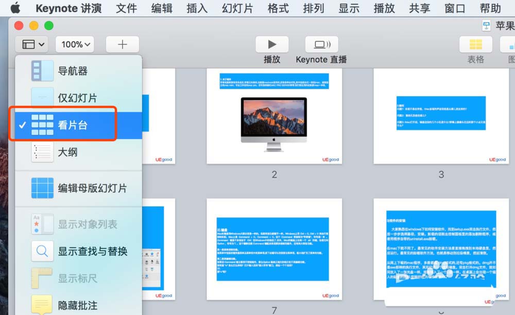Click the Keynote document icon in title bar
515x315 pixels.
point(487,26)
